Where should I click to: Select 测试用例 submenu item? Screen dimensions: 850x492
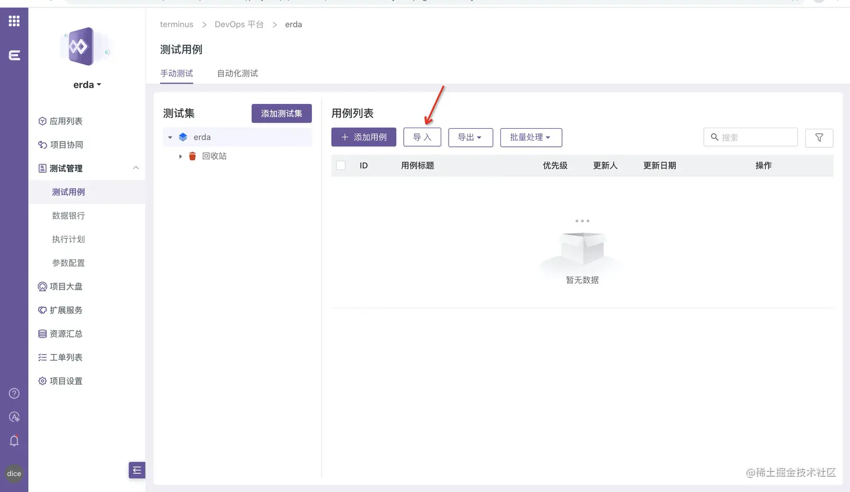point(69,192)
